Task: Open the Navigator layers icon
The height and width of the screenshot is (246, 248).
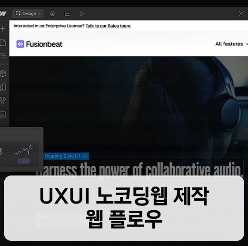Action: coord(3,56)
